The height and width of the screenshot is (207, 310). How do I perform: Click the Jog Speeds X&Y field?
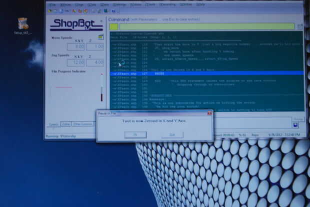[x=75, y=62]
